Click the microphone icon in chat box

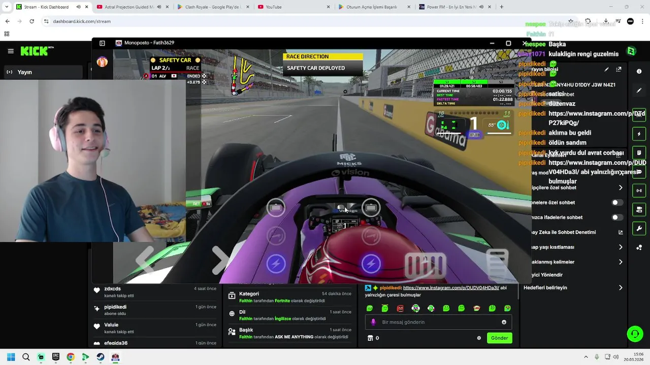(x=373, y=322)
